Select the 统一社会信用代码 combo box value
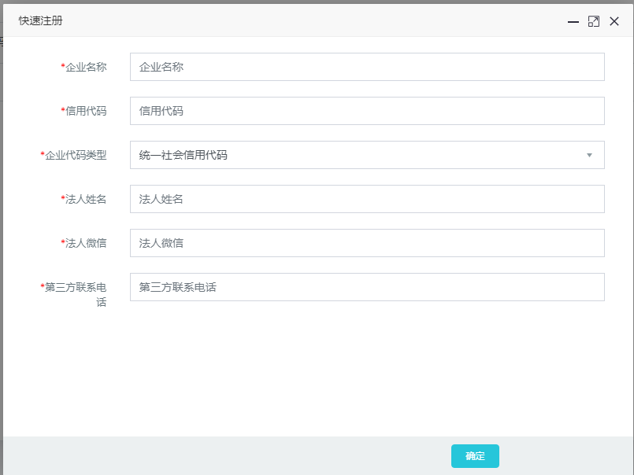634x475 pixels. pyautogui.click(x=354, y=155)
